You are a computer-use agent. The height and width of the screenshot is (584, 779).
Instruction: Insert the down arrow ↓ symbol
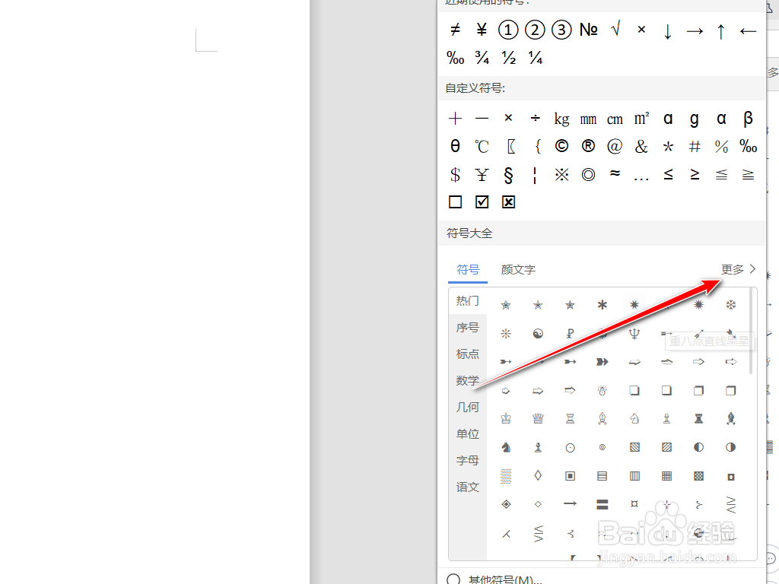coord(668,31)
